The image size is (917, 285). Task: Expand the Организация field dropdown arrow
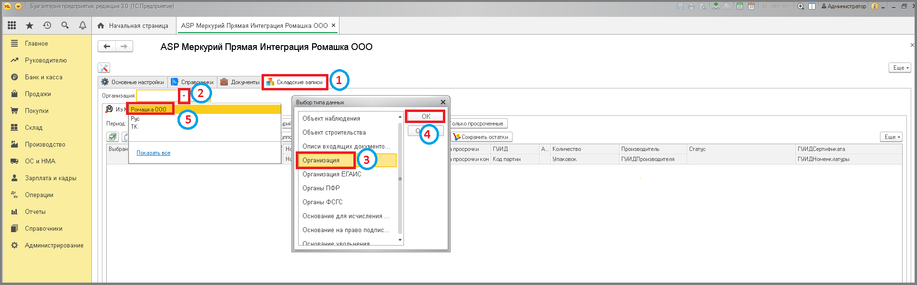click(x=184, y=96)
